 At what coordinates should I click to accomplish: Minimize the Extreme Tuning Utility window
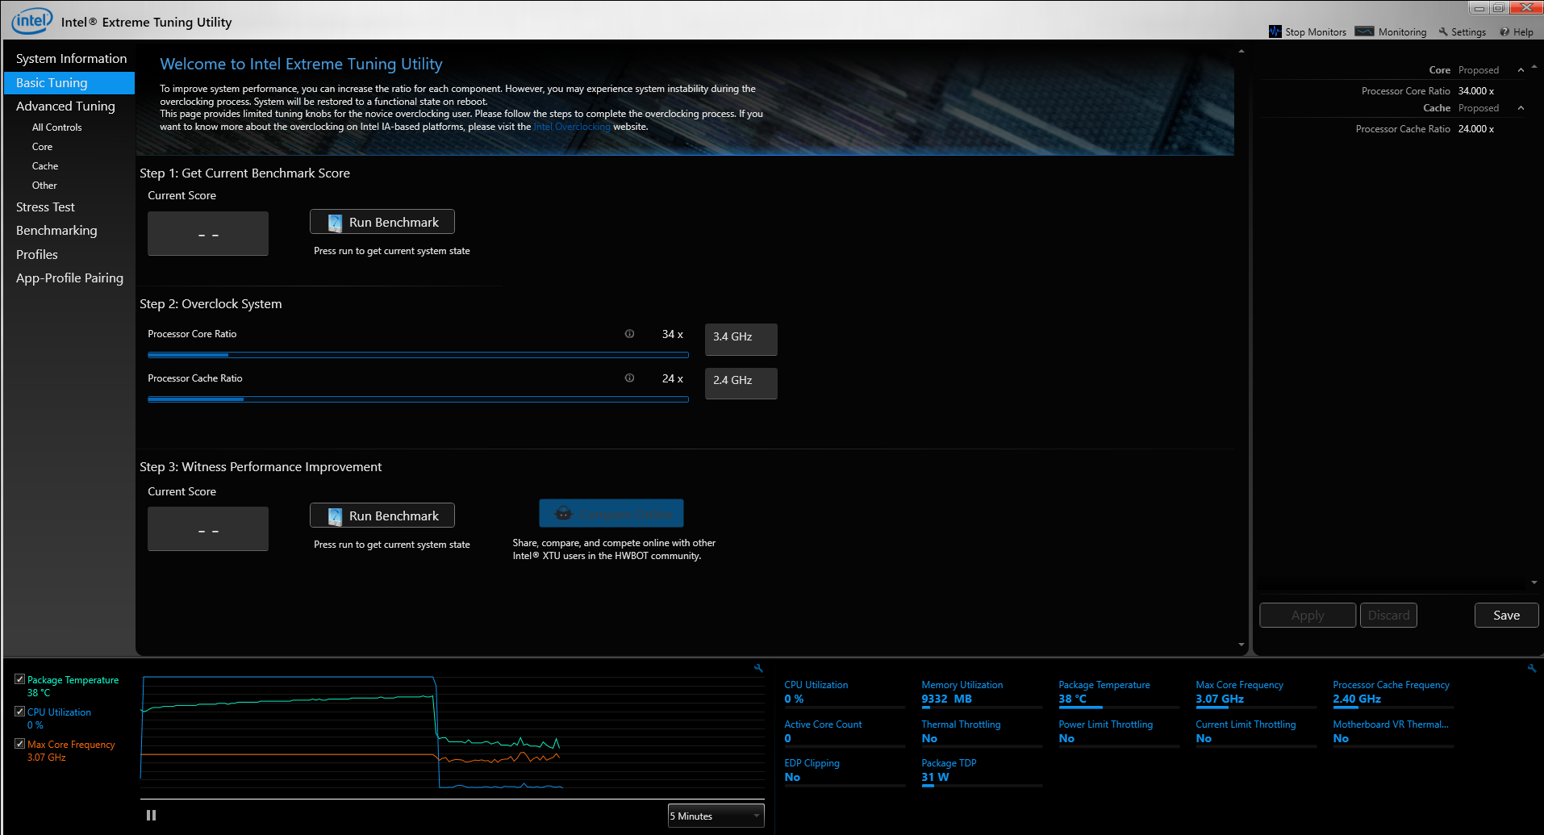(1479, 8)
